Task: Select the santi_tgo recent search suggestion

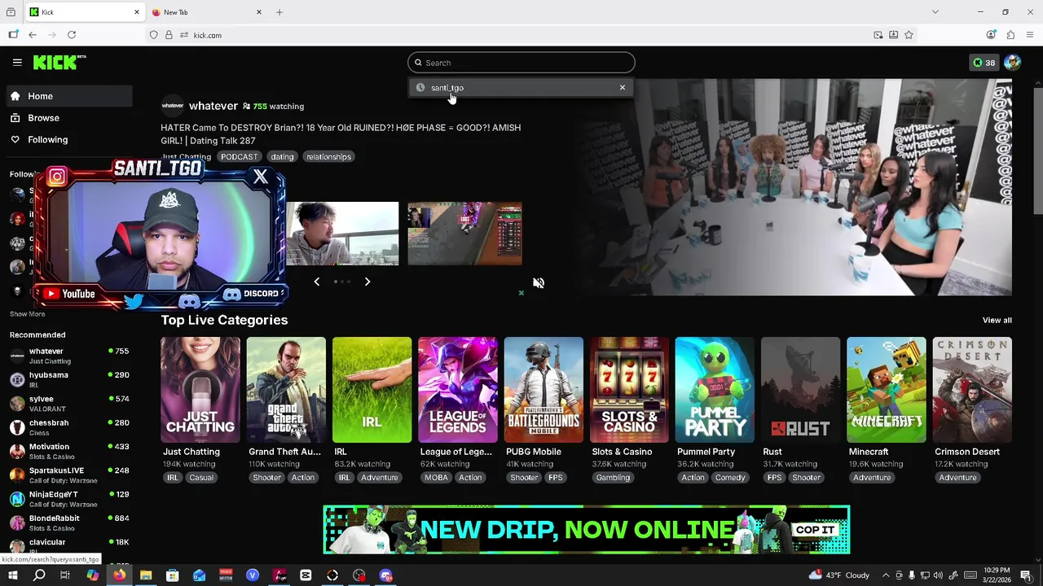Action: pos(521,88)
